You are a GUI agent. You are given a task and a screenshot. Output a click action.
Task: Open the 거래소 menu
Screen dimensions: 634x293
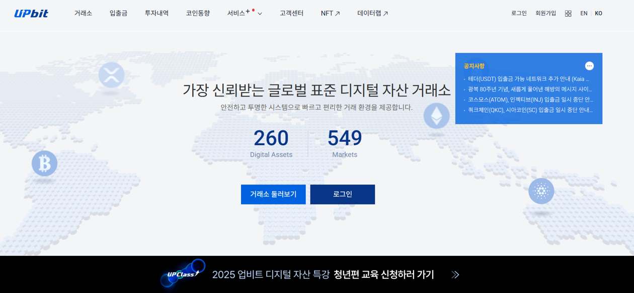83,13
